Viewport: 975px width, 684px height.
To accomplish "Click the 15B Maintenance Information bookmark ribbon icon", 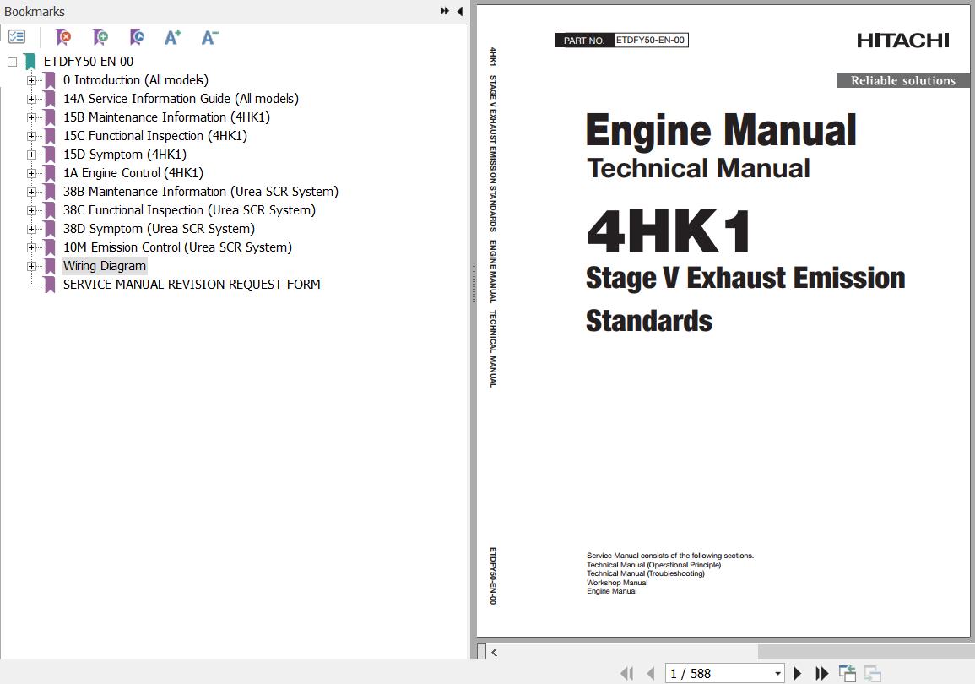I will 49,117.
